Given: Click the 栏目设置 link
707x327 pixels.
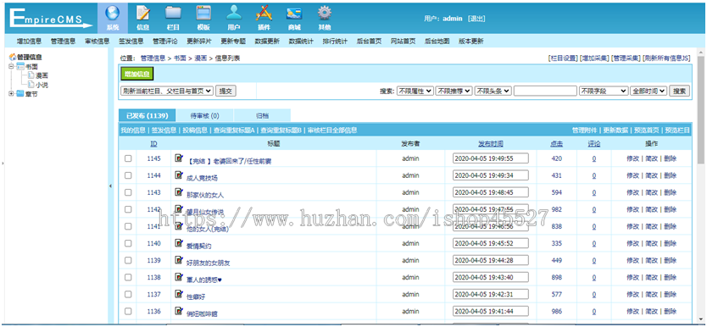Looking at the screenshot, I should tap(562, 58).
